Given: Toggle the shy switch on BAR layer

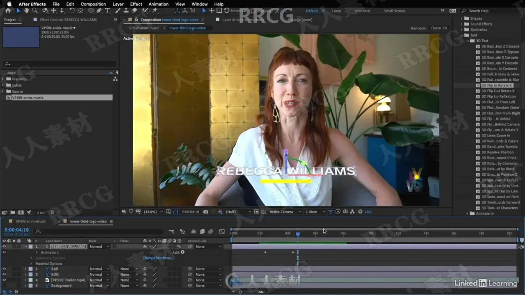Looking at the screenshot, I should (145, 269).
